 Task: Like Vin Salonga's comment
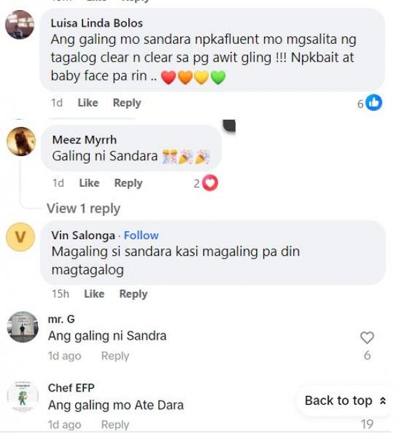pos(94,294)
